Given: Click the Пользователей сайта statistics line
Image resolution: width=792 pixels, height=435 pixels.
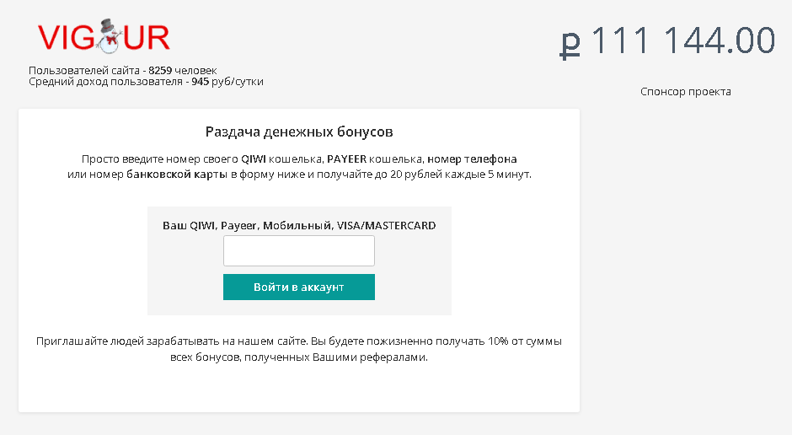Looking at the screenshot, I should point(122,70).
